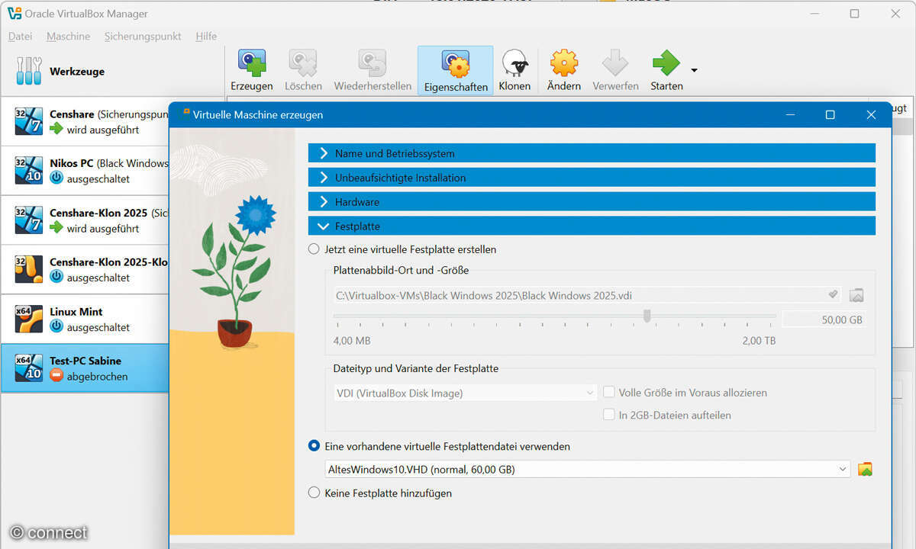
Task: Select the Censhare VM icon
Action: [x=29, y=121]
